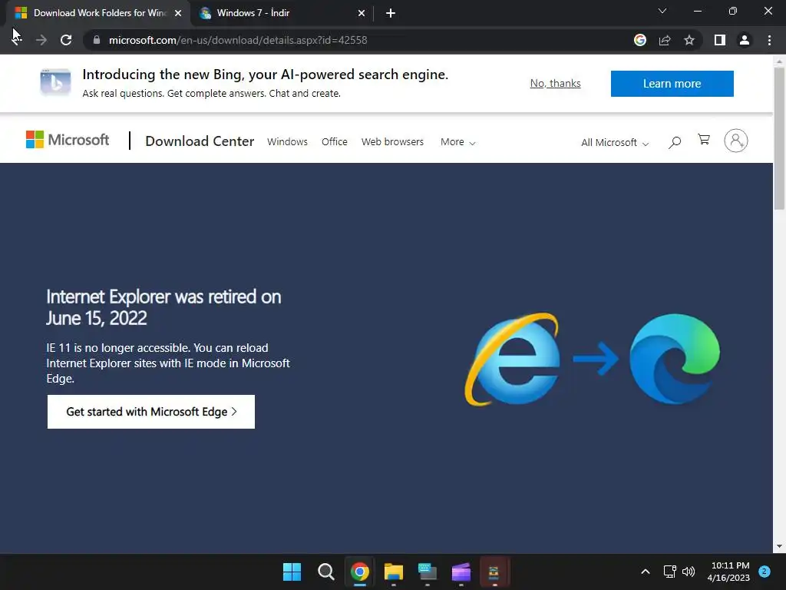Open the Download Center link
Screen dimensions: 786x590
(200, 141)
